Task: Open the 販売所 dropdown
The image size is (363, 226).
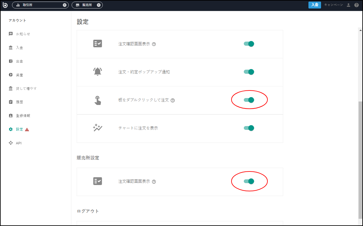Action: coord(87,5)
